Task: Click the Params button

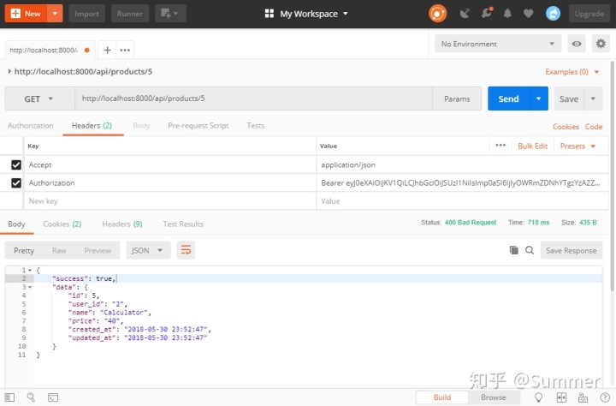Action: 457,99
